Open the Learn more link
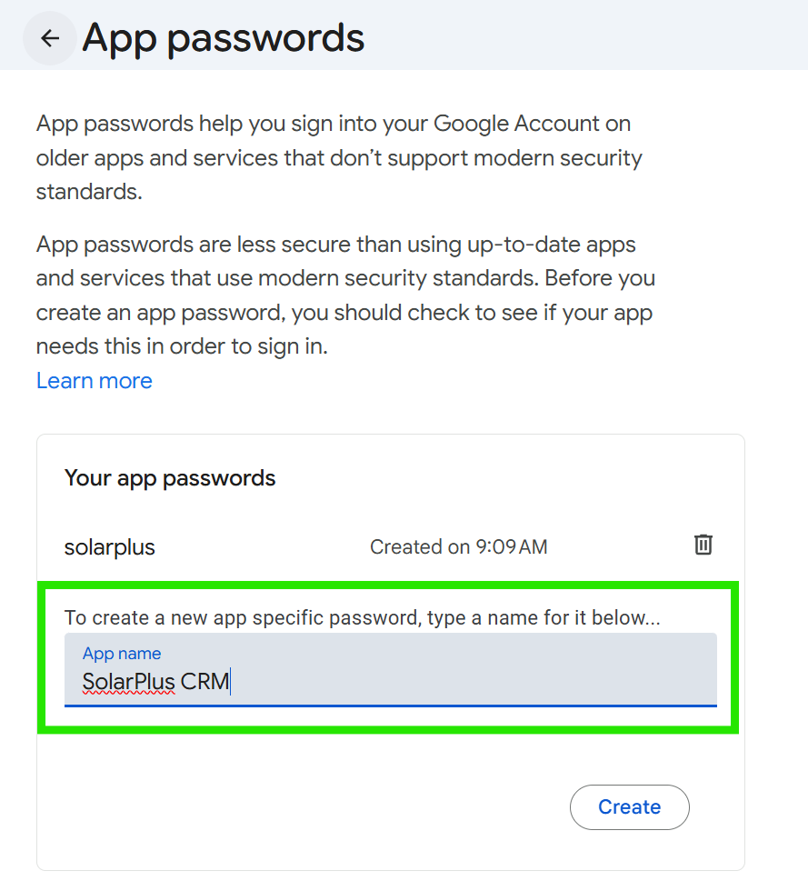 click(x=95, y=381)
